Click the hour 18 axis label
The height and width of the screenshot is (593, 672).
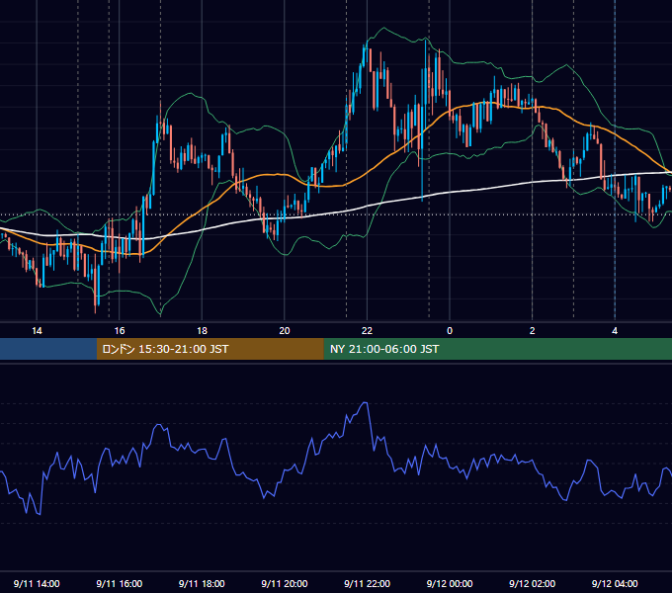(202, 331)
